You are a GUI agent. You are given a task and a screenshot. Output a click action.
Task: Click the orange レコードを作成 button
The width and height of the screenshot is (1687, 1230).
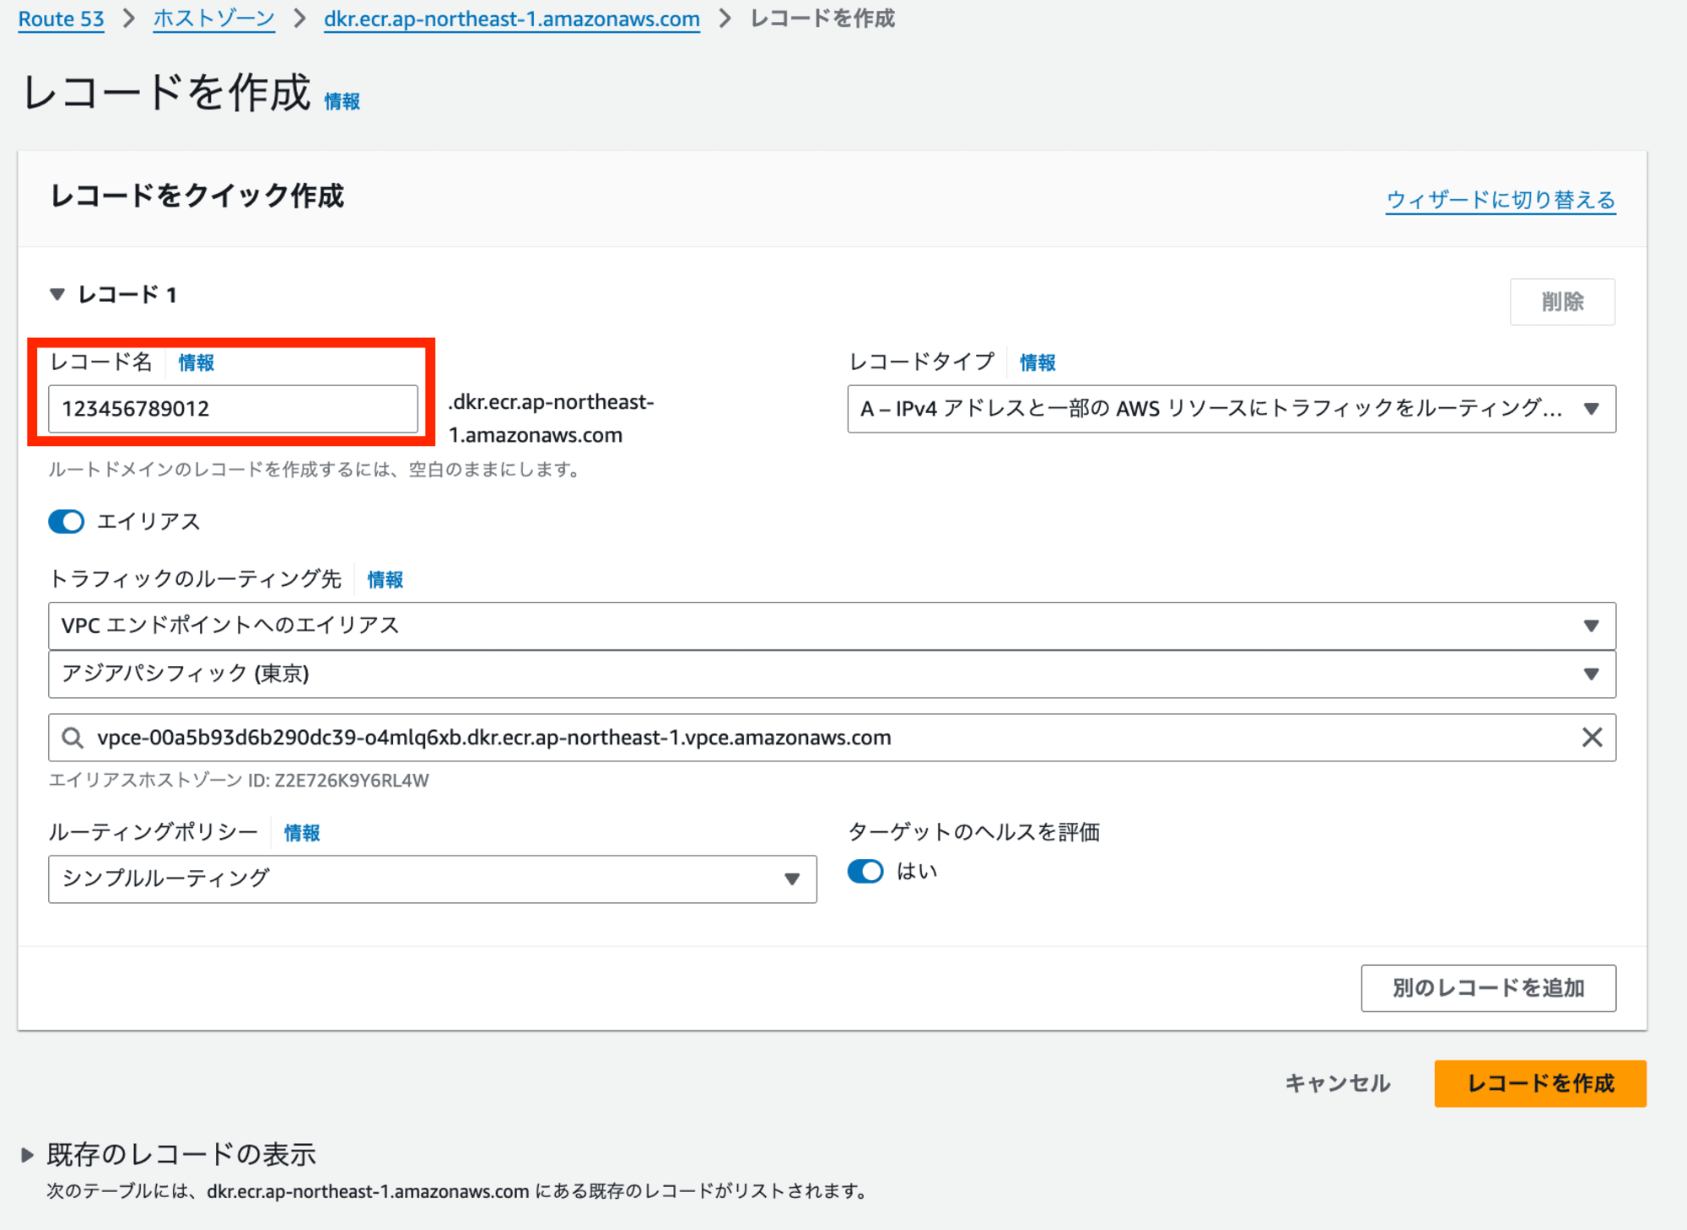(1540, 1083)
